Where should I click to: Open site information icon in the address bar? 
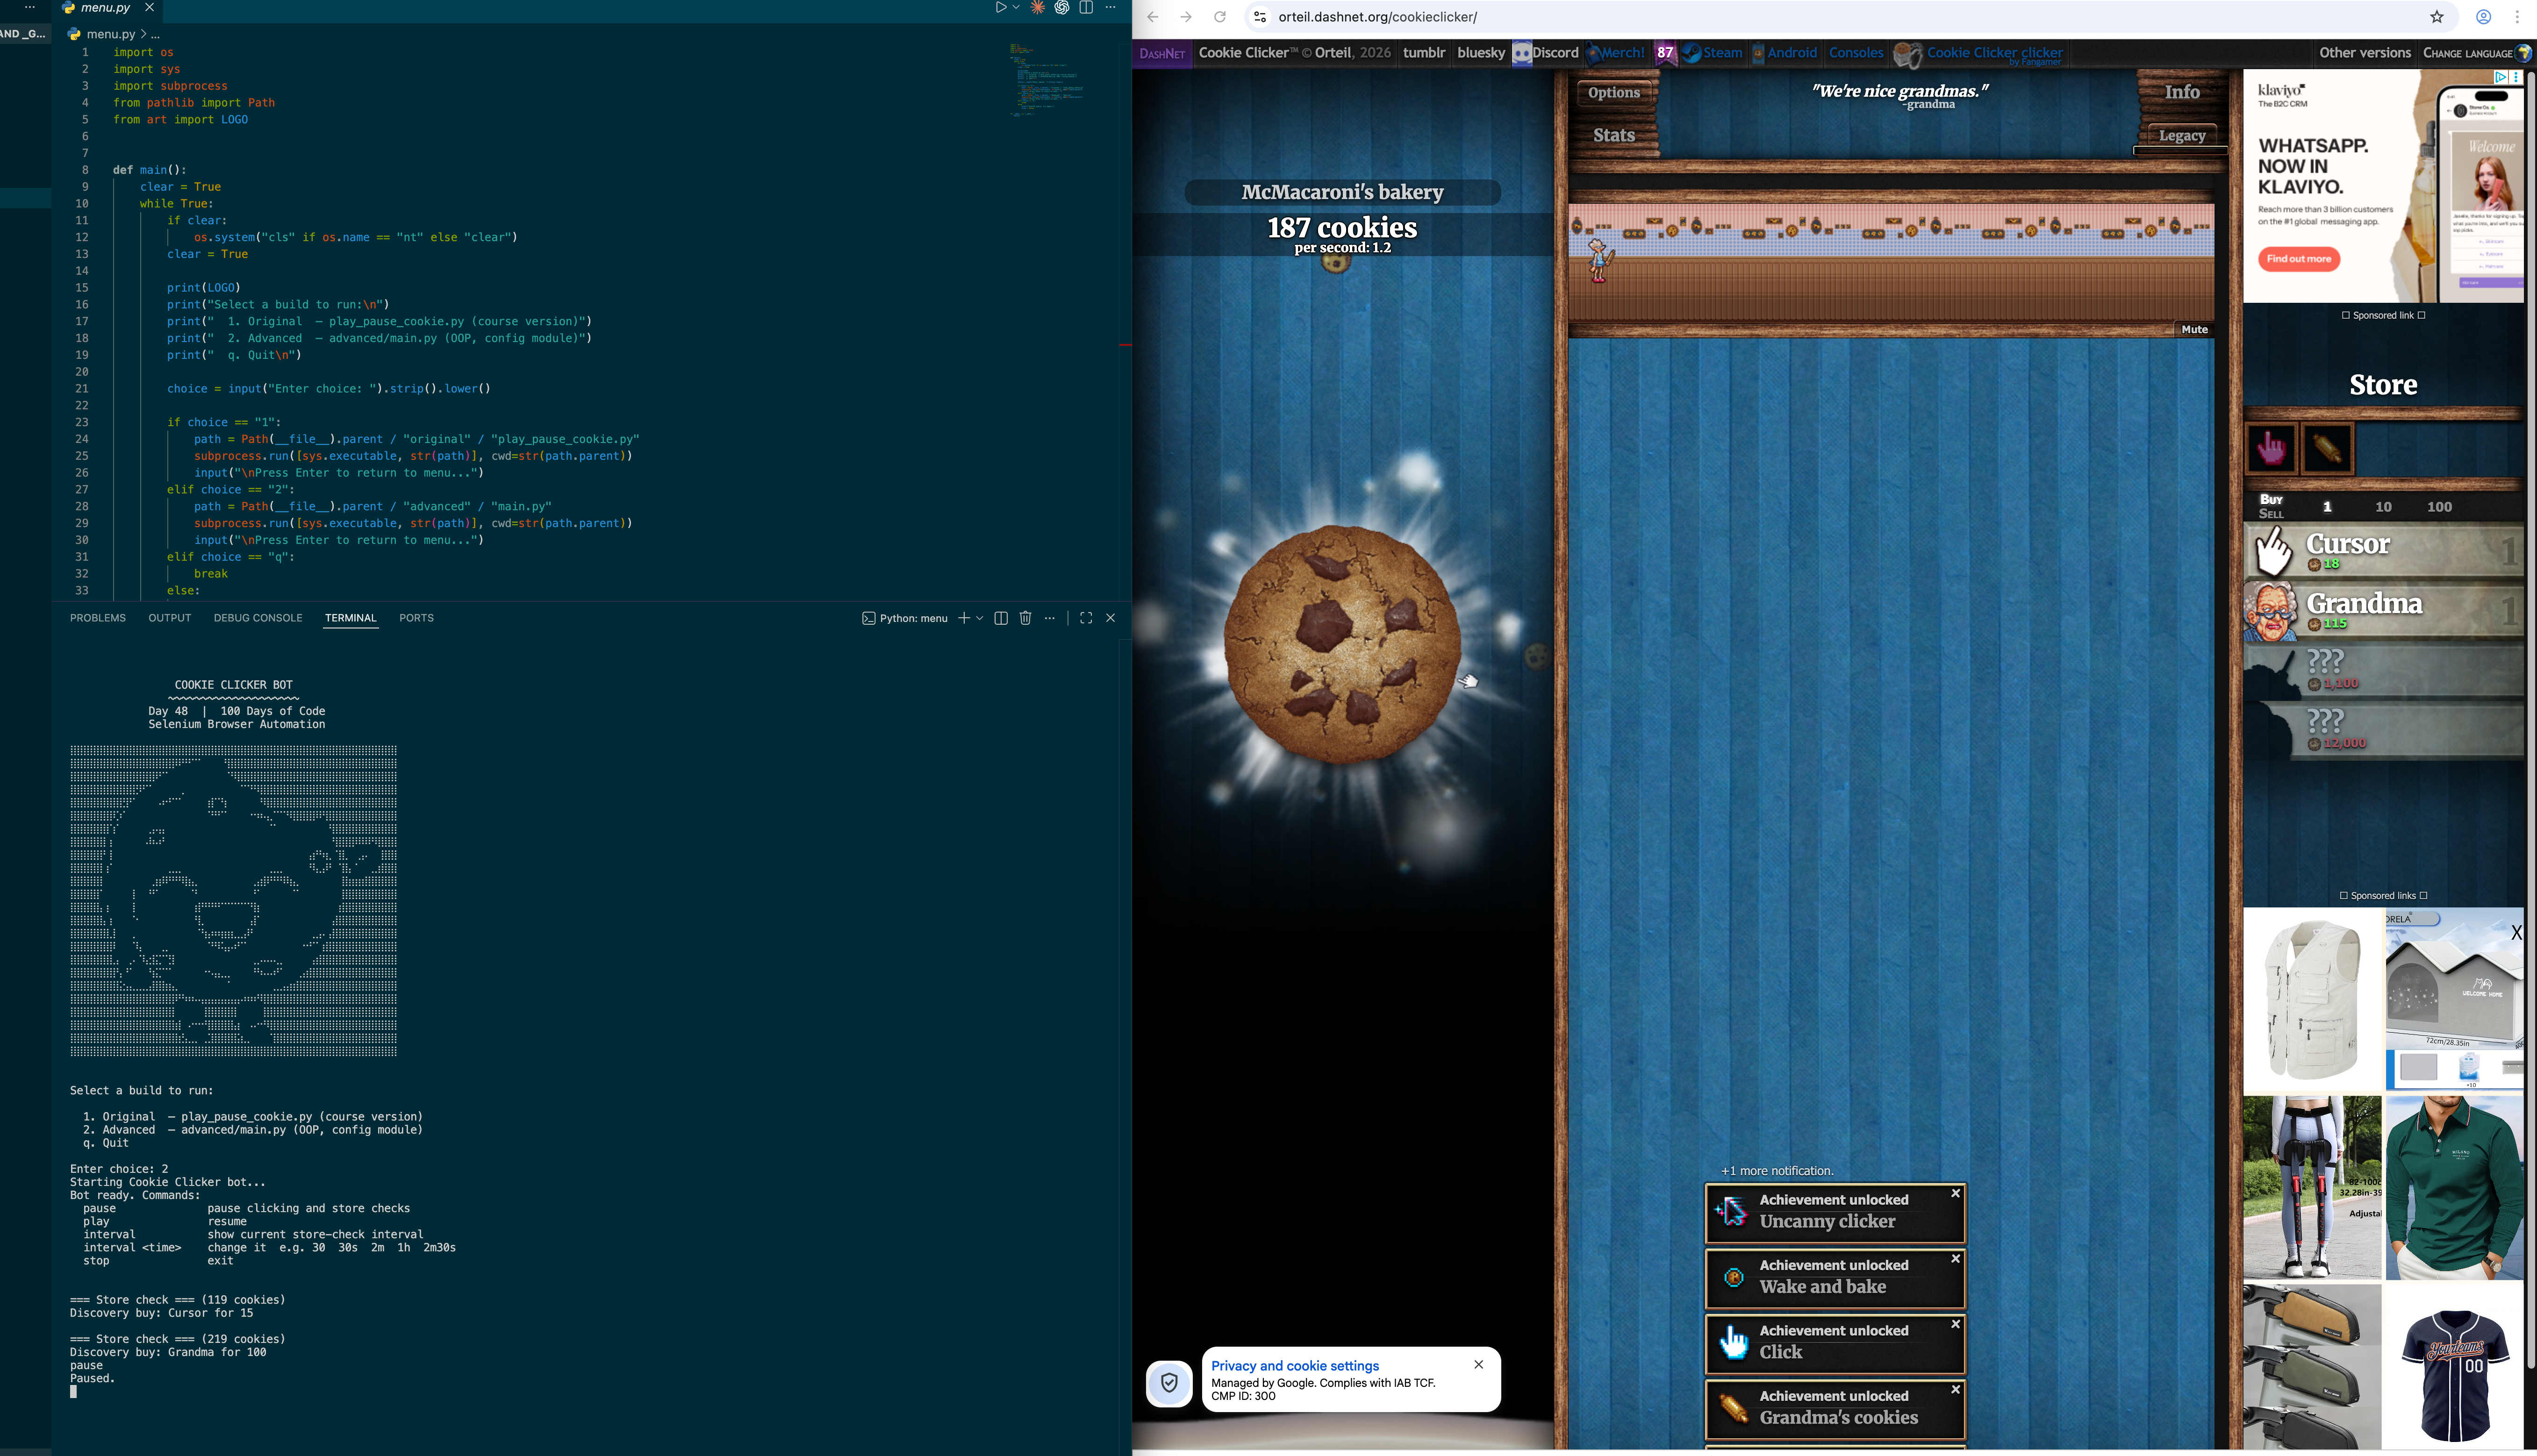click(1260, 17)
